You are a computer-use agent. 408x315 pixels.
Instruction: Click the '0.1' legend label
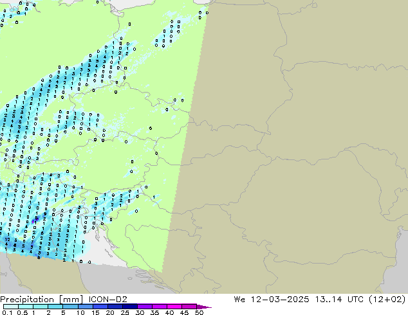[x=7, y=312]
